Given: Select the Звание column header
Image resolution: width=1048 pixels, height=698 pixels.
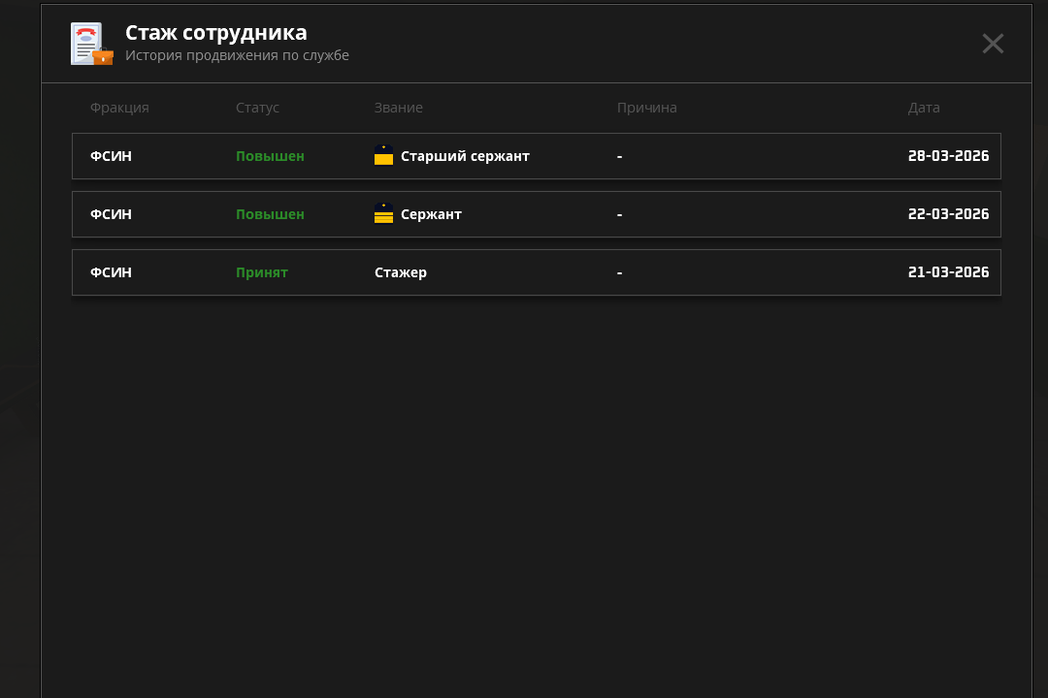Looking at the screenshot, I should [x=398, y=108].
